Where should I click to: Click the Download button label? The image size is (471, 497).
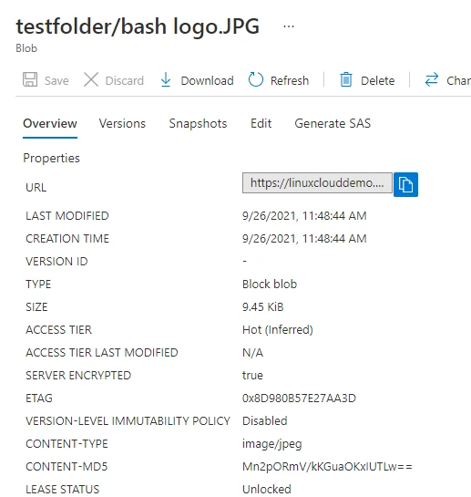(207, 81)
